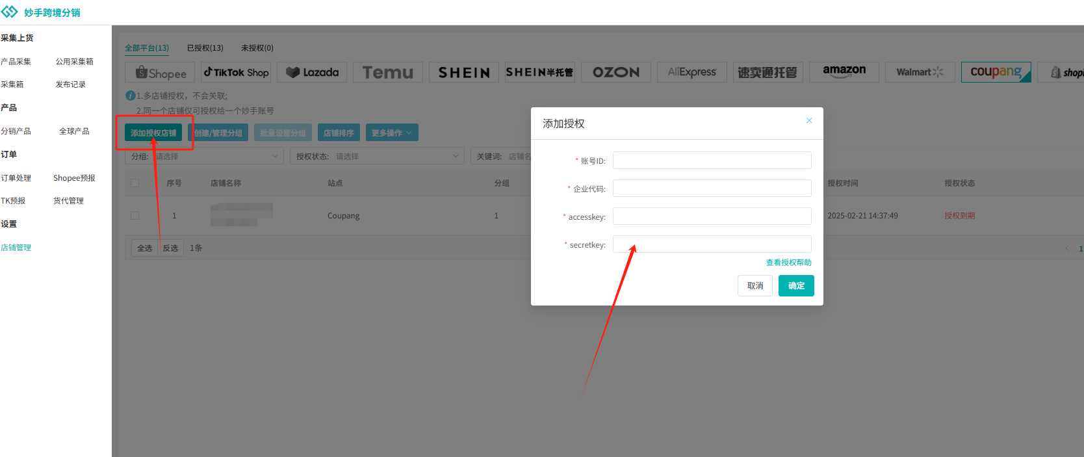
Task: Focus the 账号ID input field
Action: point(712,161)
